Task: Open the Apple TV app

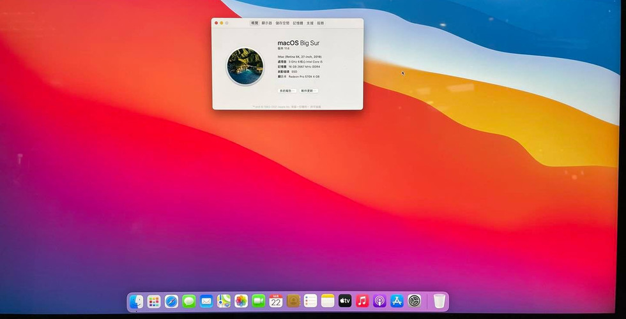Action: pyautogui.click(x=345, y=300)
